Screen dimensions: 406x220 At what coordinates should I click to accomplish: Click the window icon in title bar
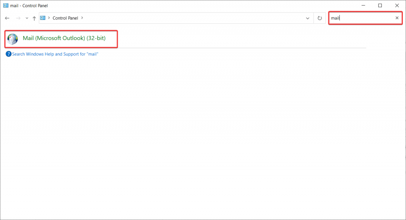(5, 6)
